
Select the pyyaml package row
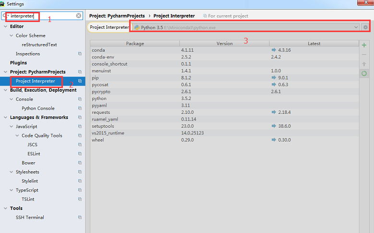click(224, 105)
